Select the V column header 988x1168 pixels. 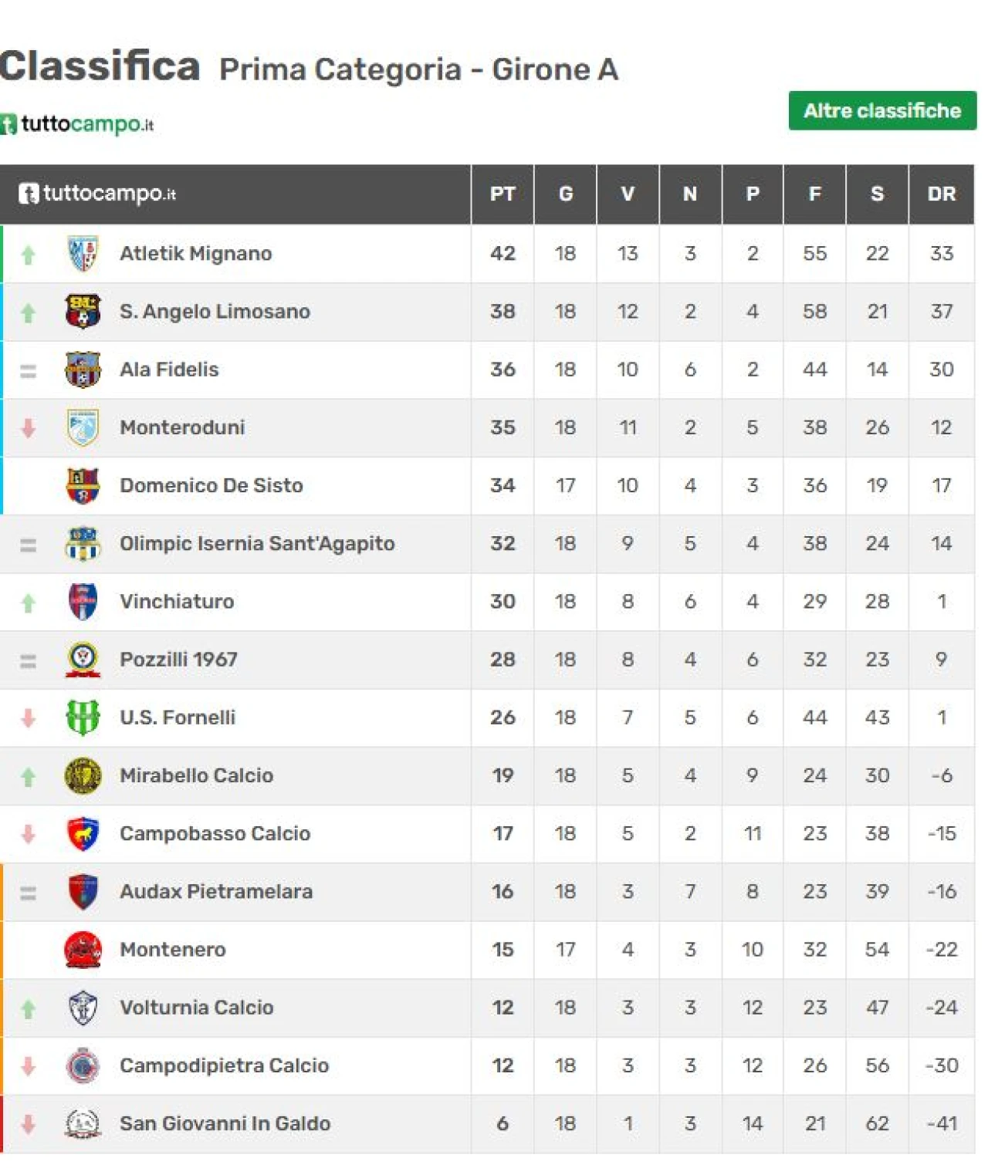point(628,194)
